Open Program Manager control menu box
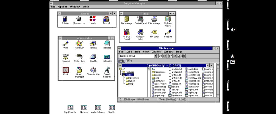The width and height of the screenshot is (276, 114). click(x=51, y=3)
